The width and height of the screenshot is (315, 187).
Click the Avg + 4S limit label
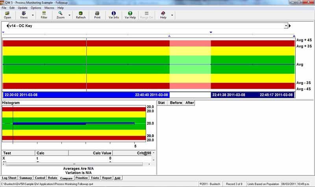click(x=304, y=40)
